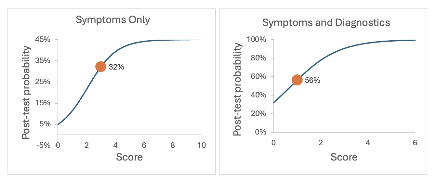The height and width of the screenshot is (181, 437).
Task: Click the 60% tick label
Action: [x=259, y=77]
